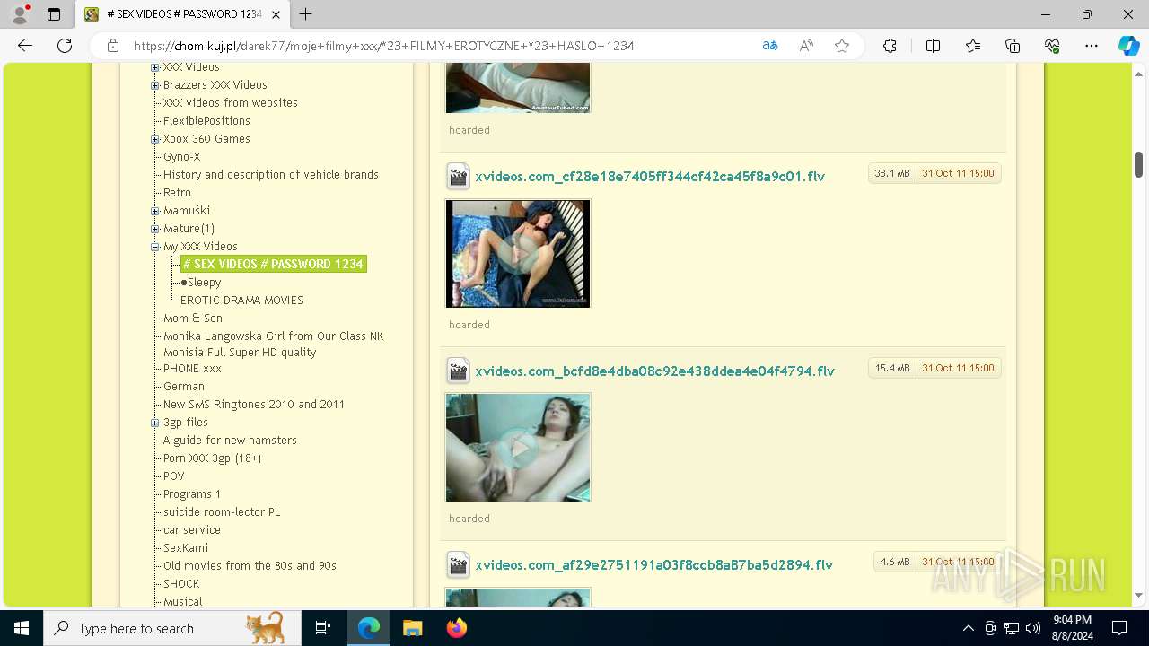Screen dimensions: 1149x646
Task: Click the 15.4 MB size label
Action: pos(892,369)
